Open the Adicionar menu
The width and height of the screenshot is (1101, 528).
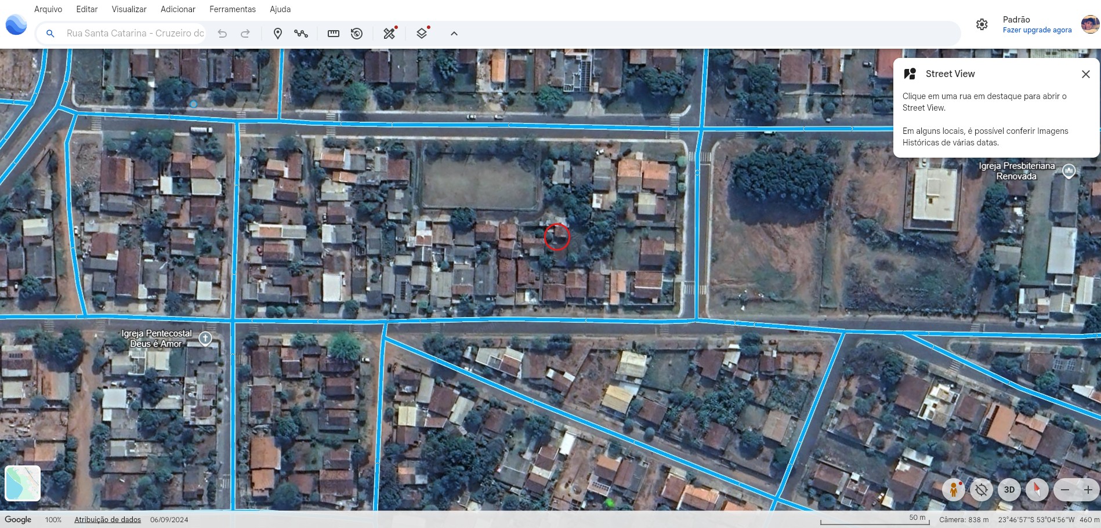coord(178,9)
